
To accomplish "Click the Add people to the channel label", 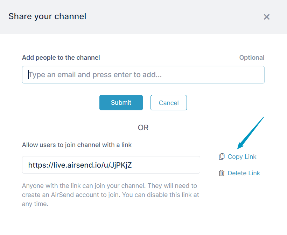I will pos(61,58).
